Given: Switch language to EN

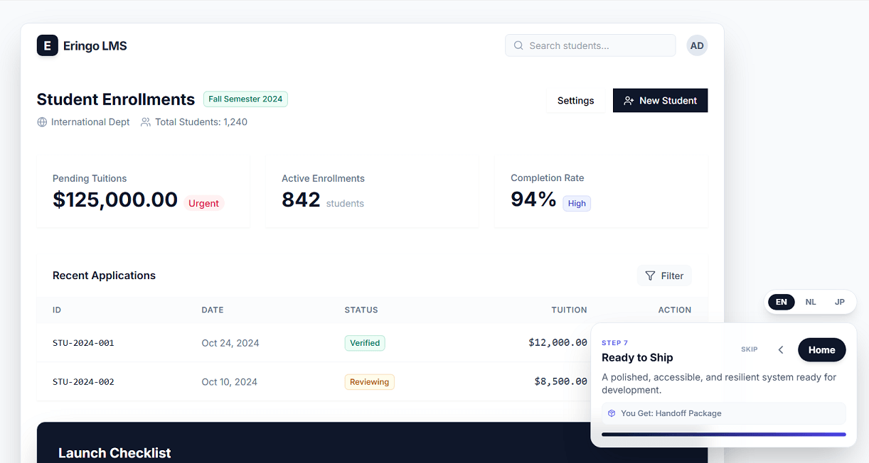Looking at the screenshot, I should (782, 302).
